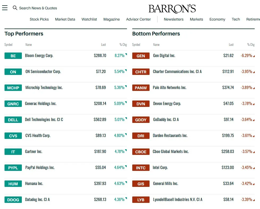
Task: Click the IT ticker badge
Action: tap(13, 152)
